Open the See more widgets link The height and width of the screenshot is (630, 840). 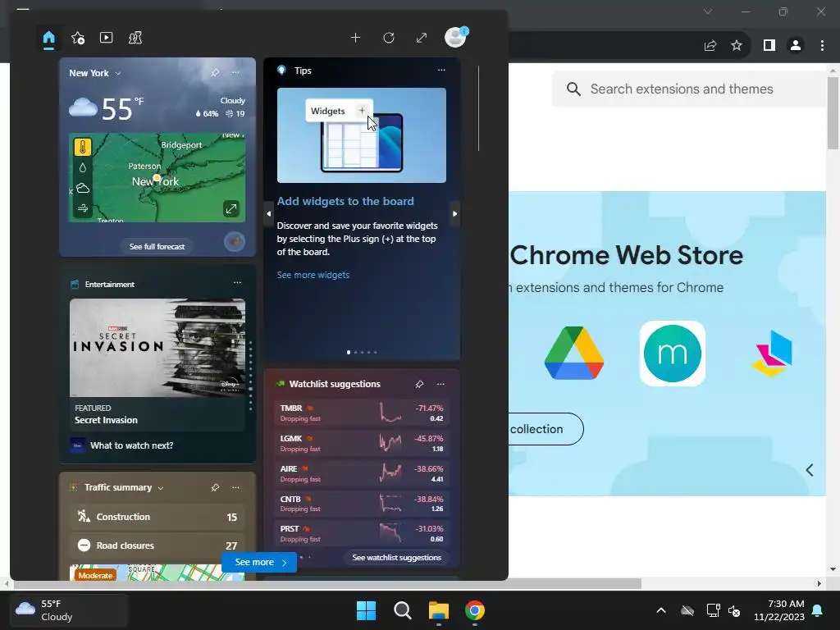point(313,275)
